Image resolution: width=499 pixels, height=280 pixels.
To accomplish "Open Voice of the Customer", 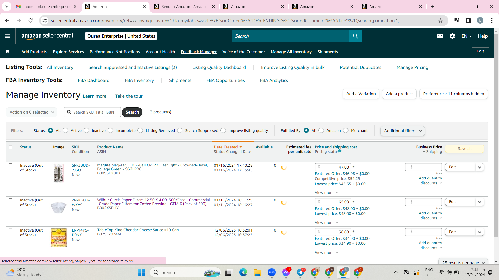I will tap(244, 52).
